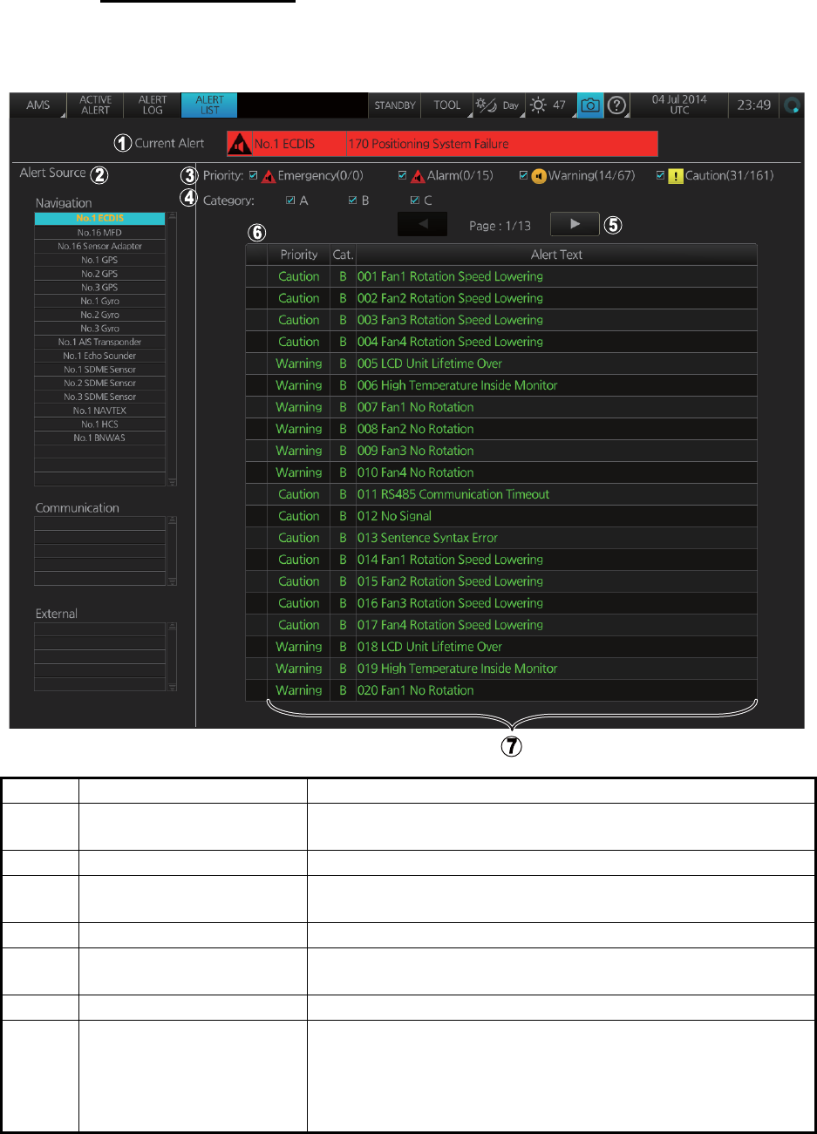Click the 23:49 clock display
The width and height of the screenshot is (817, 1134).
point(753,105)
